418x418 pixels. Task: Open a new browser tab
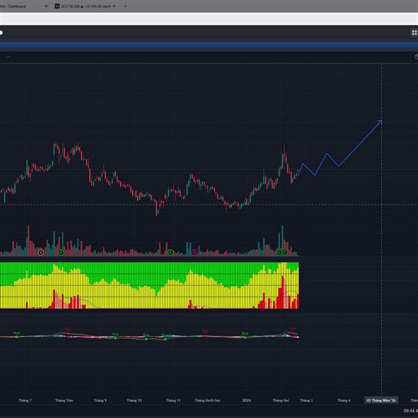click(125, 6)
